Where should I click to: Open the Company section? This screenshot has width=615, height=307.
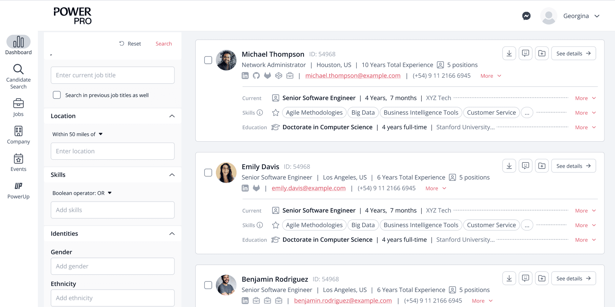[x=18, y=135]
